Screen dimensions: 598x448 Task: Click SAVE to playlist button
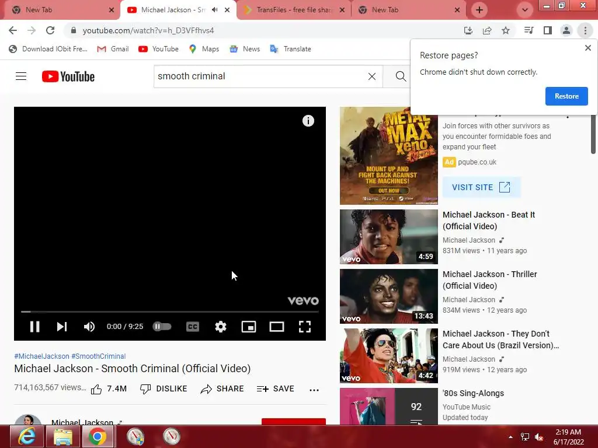pos(276,389)
